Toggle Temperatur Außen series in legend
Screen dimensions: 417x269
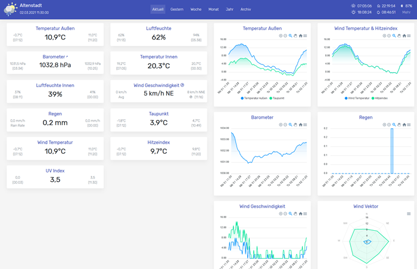pos(254,98)
